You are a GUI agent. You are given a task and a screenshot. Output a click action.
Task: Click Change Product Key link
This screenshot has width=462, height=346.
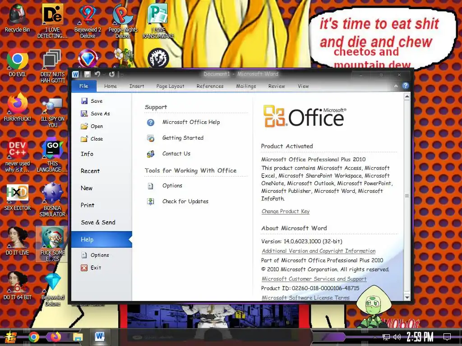point(286,211)
